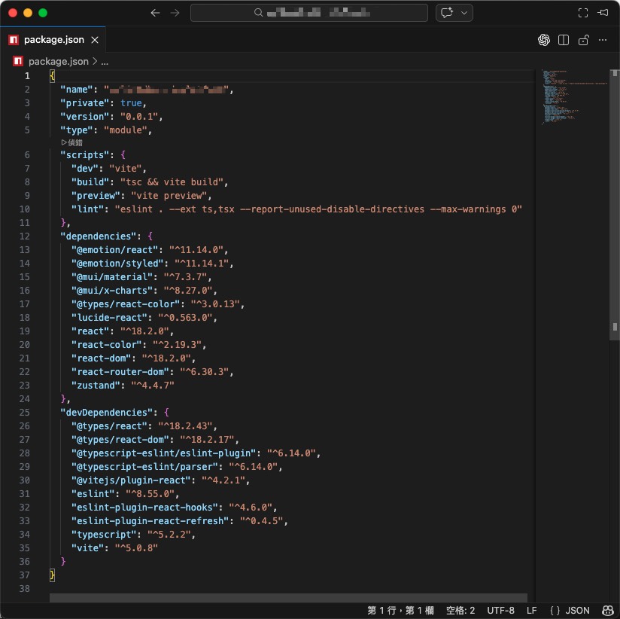This screenshot has width=620, height=619.
Task: Open the layout dropdown arrow beside the panel toggle
Action: coord(464,12)
